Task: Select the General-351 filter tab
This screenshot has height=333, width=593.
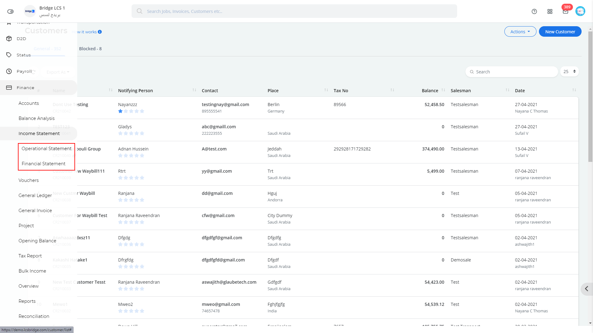Action: click(x=47, y=48)
